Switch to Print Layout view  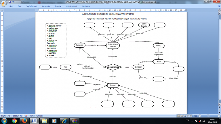click(179, 115)
